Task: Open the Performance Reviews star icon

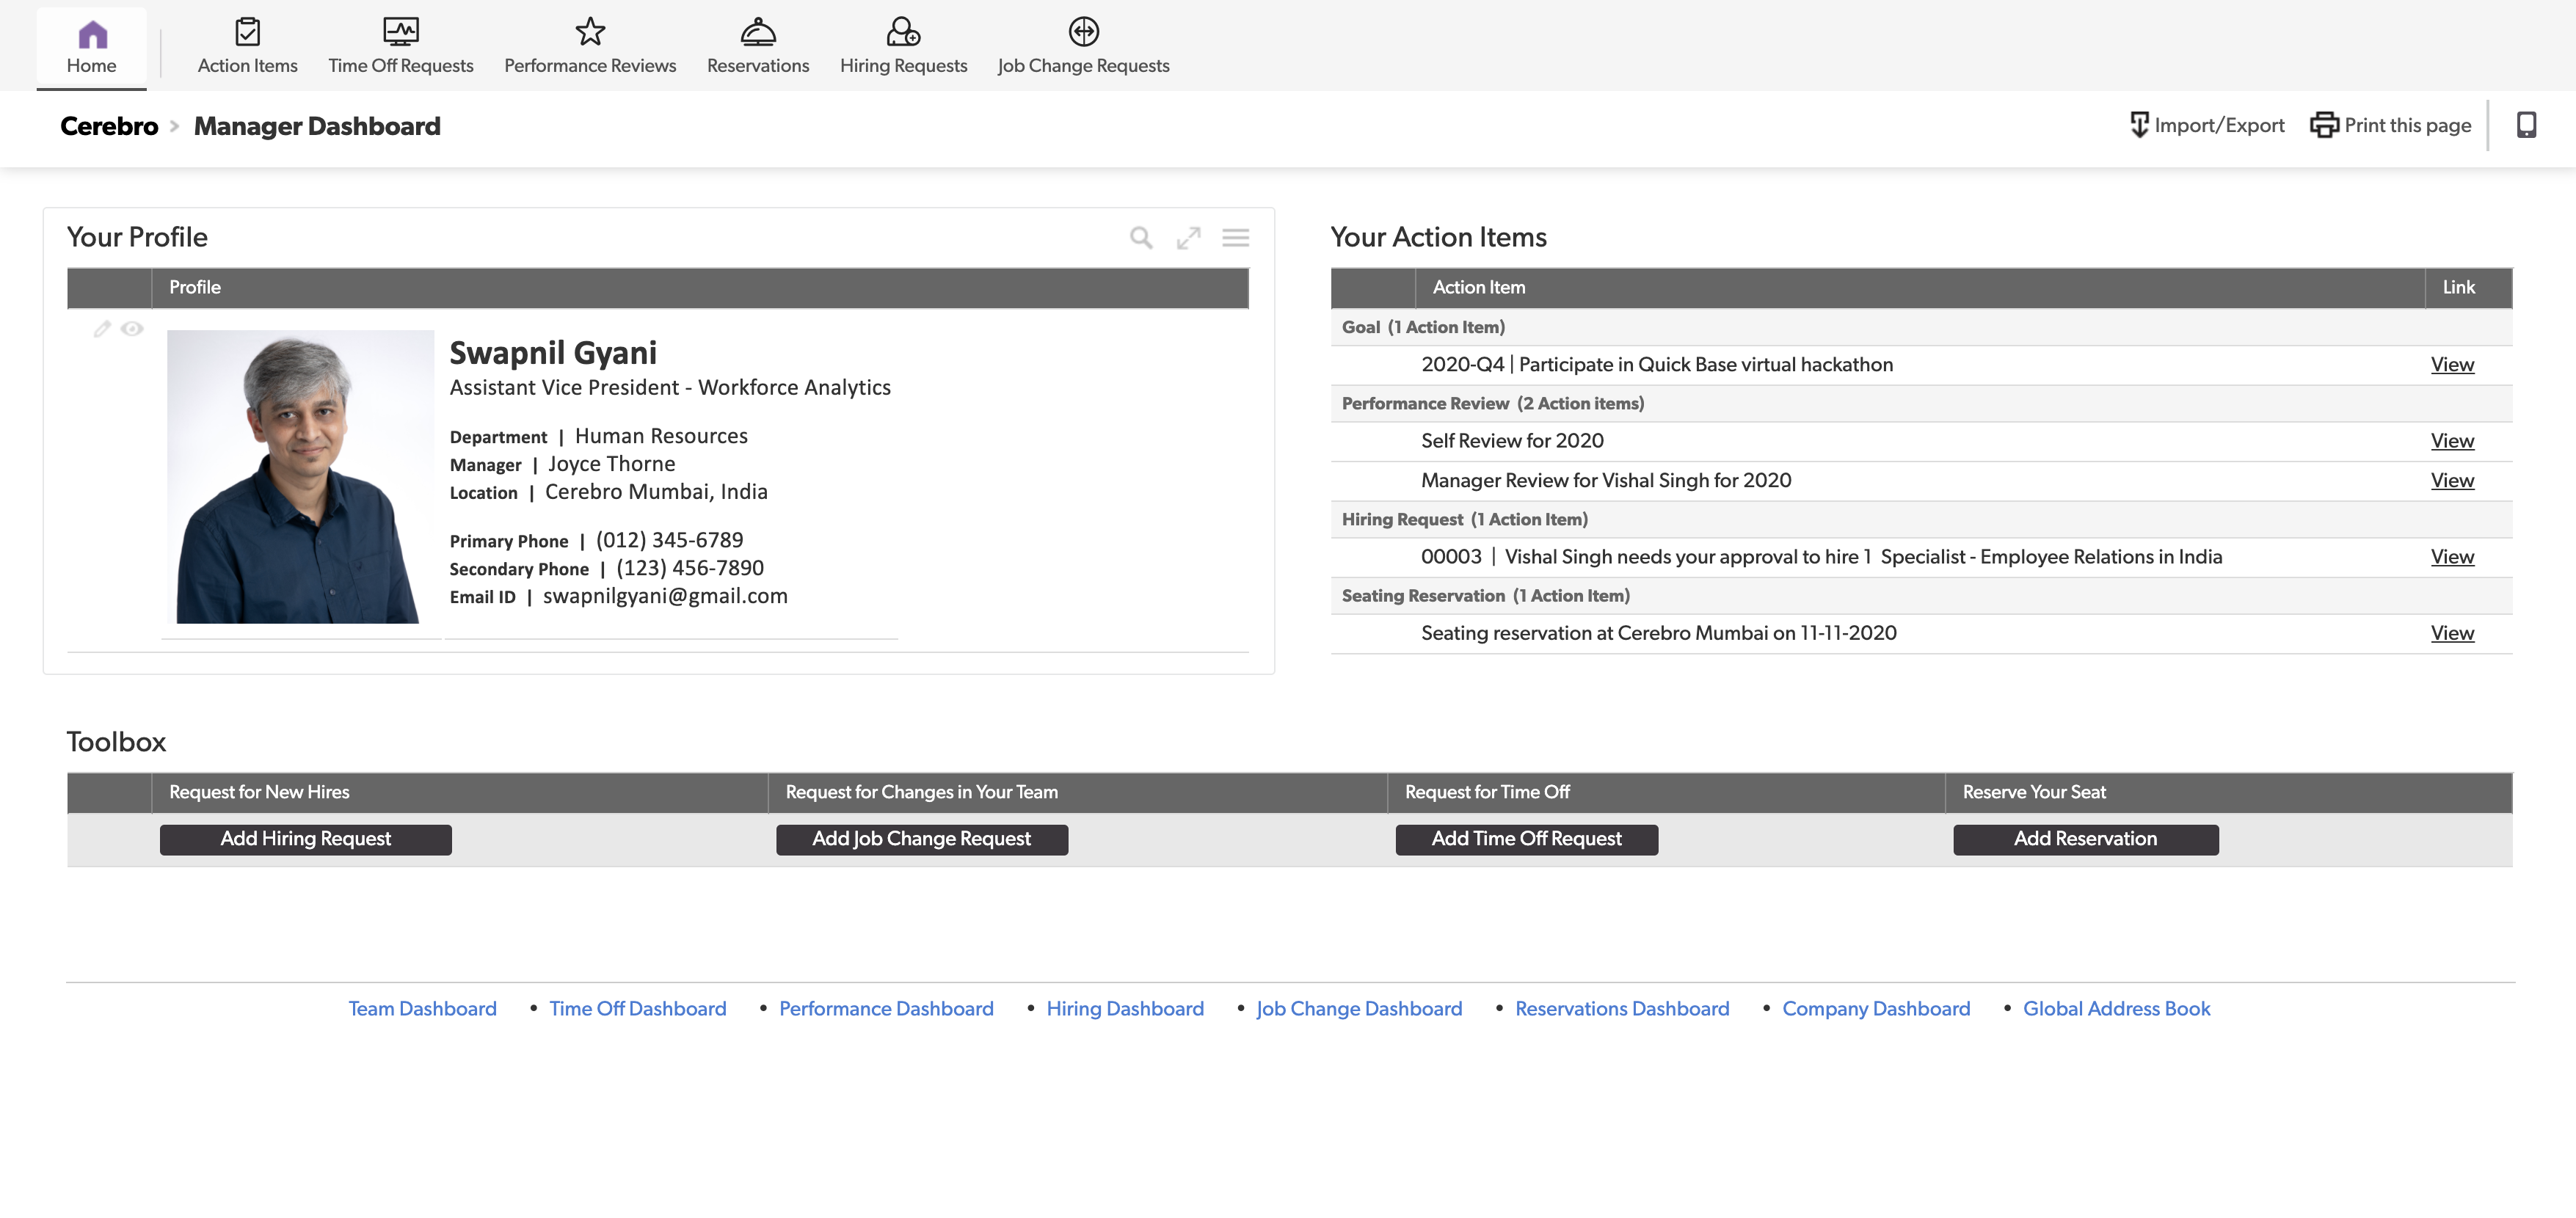Action: pyautogui.click(x=590, y=32)
